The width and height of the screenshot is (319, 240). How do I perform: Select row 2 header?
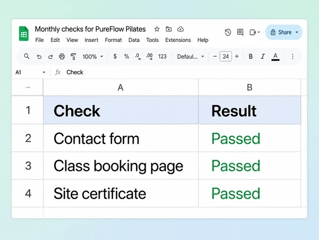pyautogui.click(x=28, y=138)
